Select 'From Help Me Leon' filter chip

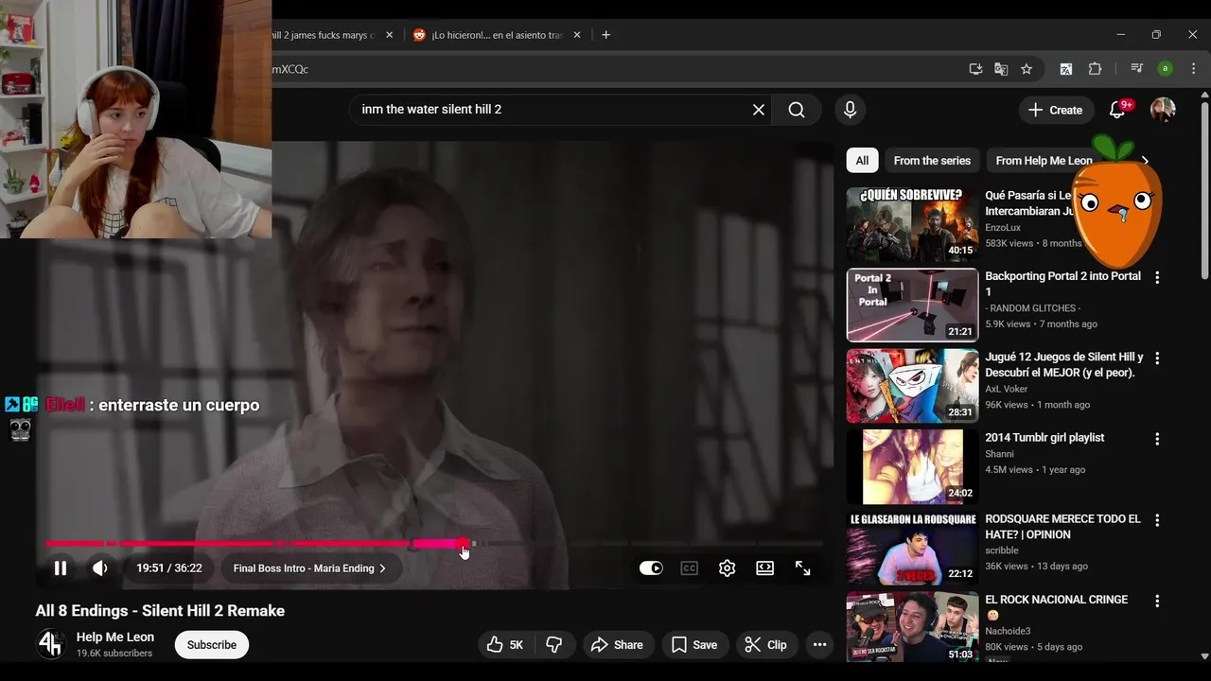pos(1044,161)
